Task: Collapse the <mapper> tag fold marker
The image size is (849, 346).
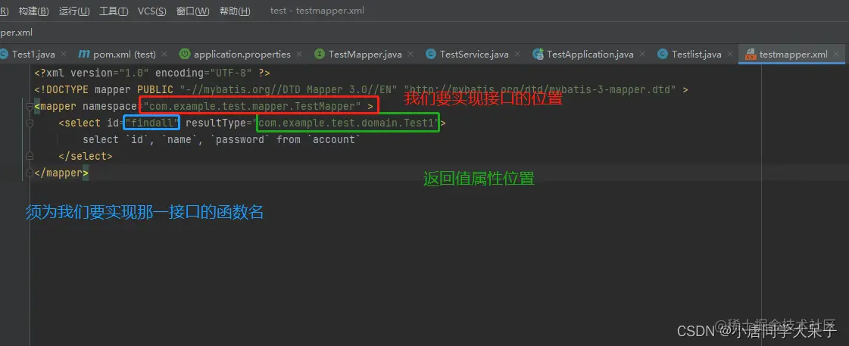Action: pos(30,106)
